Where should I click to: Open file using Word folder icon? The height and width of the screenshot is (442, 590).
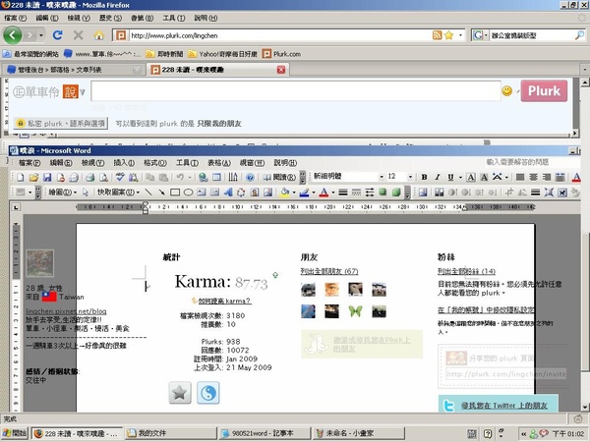tap(33, 178)
